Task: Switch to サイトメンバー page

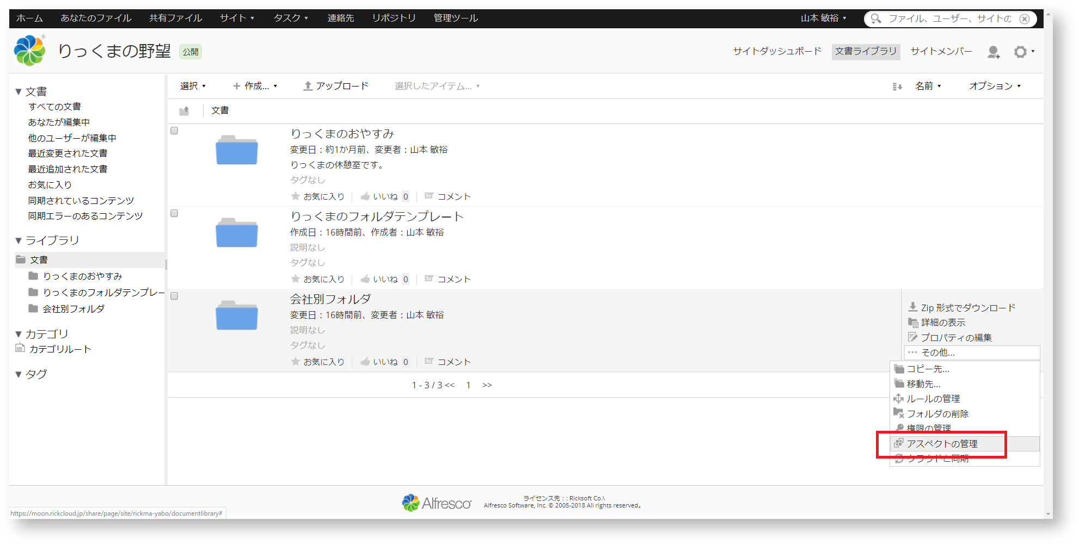Action: [941, 51]
